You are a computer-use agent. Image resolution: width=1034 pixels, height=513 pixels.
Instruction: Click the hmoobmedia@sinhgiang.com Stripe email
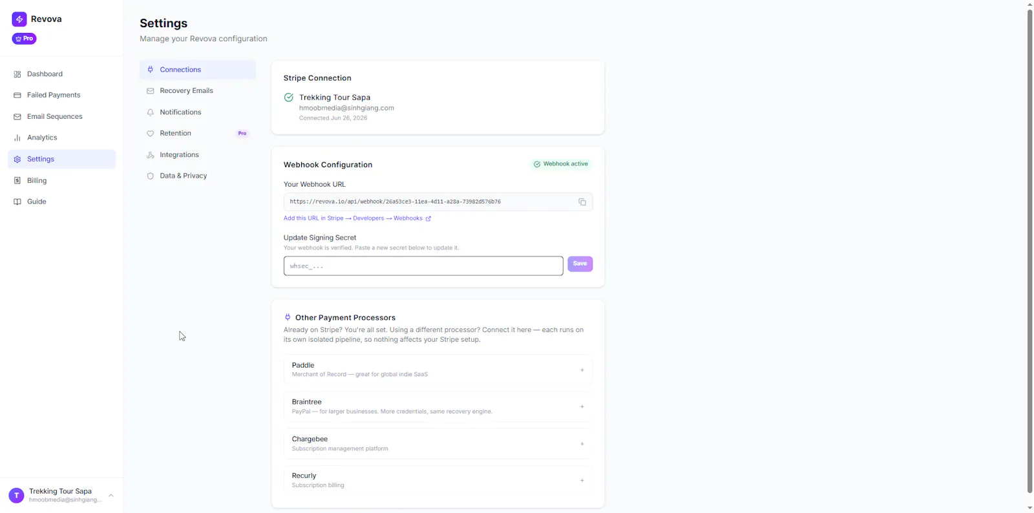[346, 108]
